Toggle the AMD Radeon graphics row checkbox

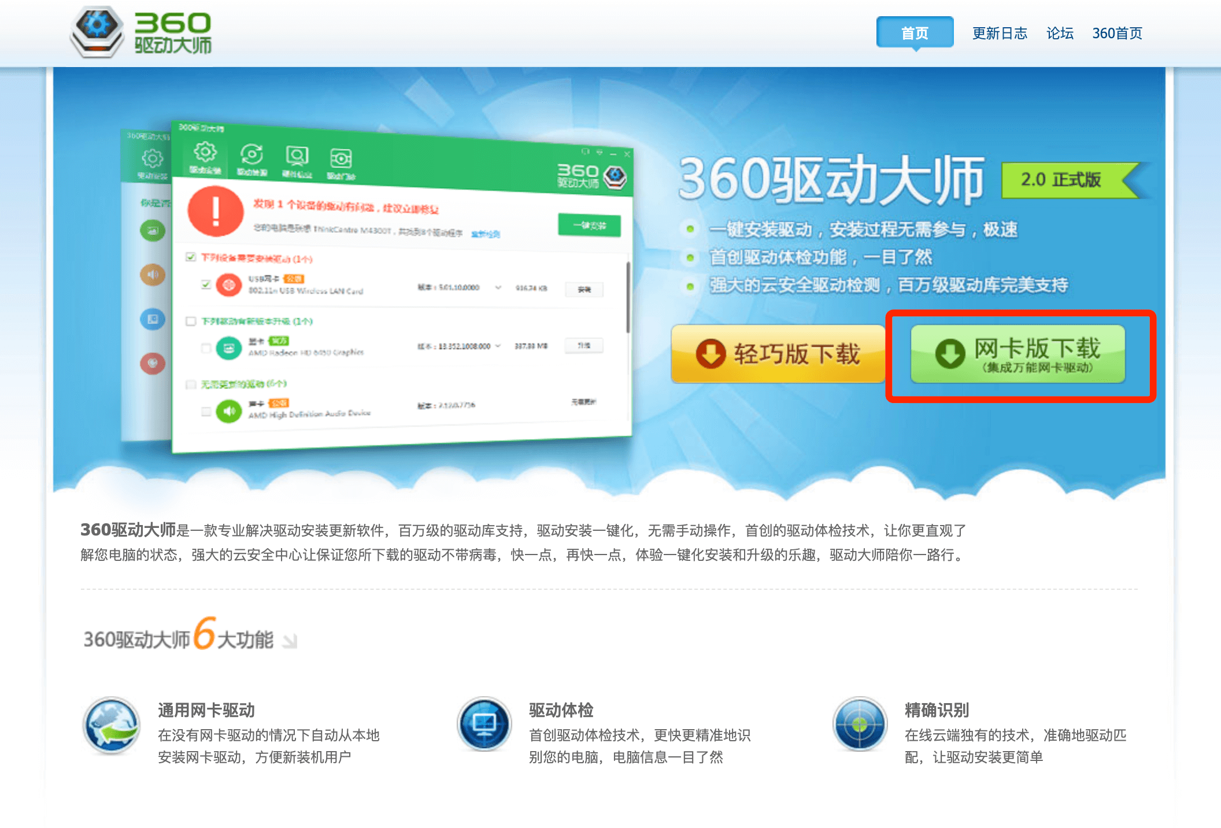point(205,348)
